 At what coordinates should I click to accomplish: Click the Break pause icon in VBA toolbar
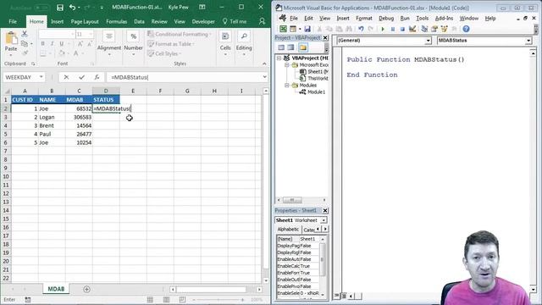[x=393, y=29]
